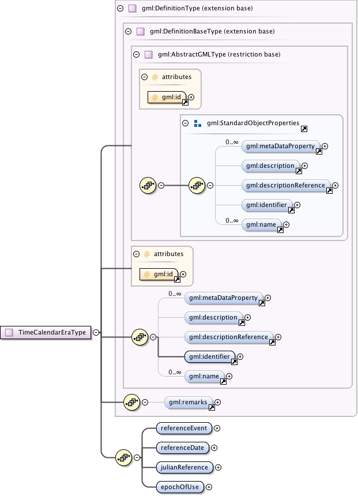Follow reference arrow on gml:remarks
Image resolution: width=358 pixels, height=496 pixels.
pyautogui.click(x=212, y=407)
